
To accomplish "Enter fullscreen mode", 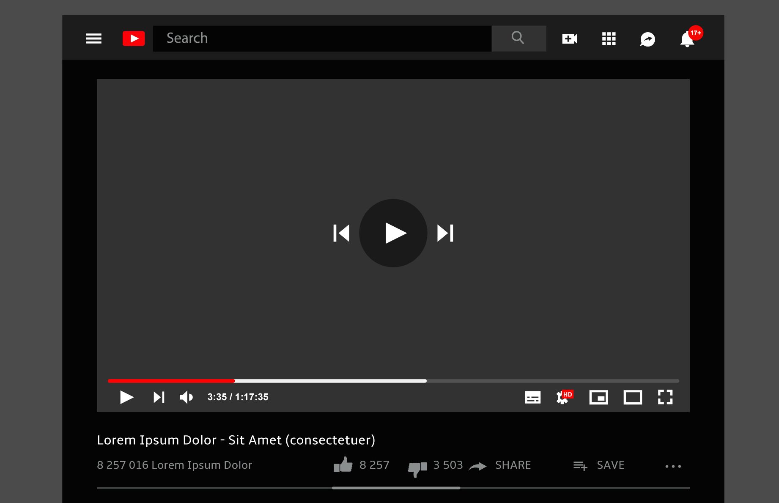I will point(665,397).
